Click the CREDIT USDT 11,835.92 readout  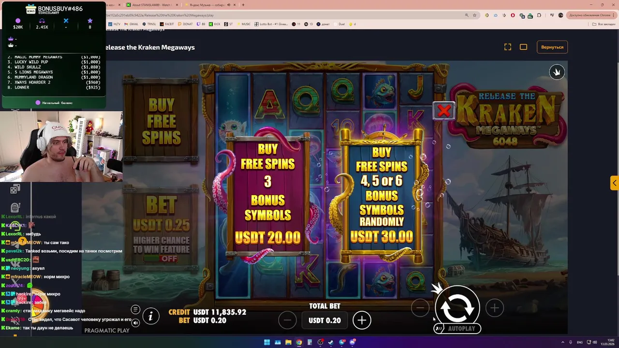(207, 312)
